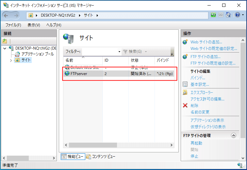Screen dimensions: 247x170
Task: Open the ヘルプ(H) menu
Action: tap(54, 25)
